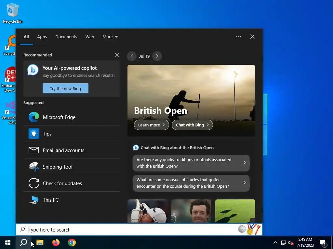This screenshot has width=333, height=249.
Task: Click Learn more about British Open
Action: pos(152,125)
